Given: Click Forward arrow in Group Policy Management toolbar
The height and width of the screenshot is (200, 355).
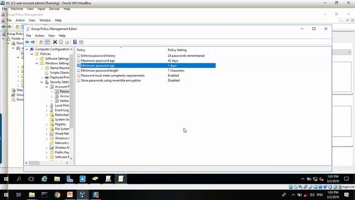Looking at the screenshot, I should 9,27.
